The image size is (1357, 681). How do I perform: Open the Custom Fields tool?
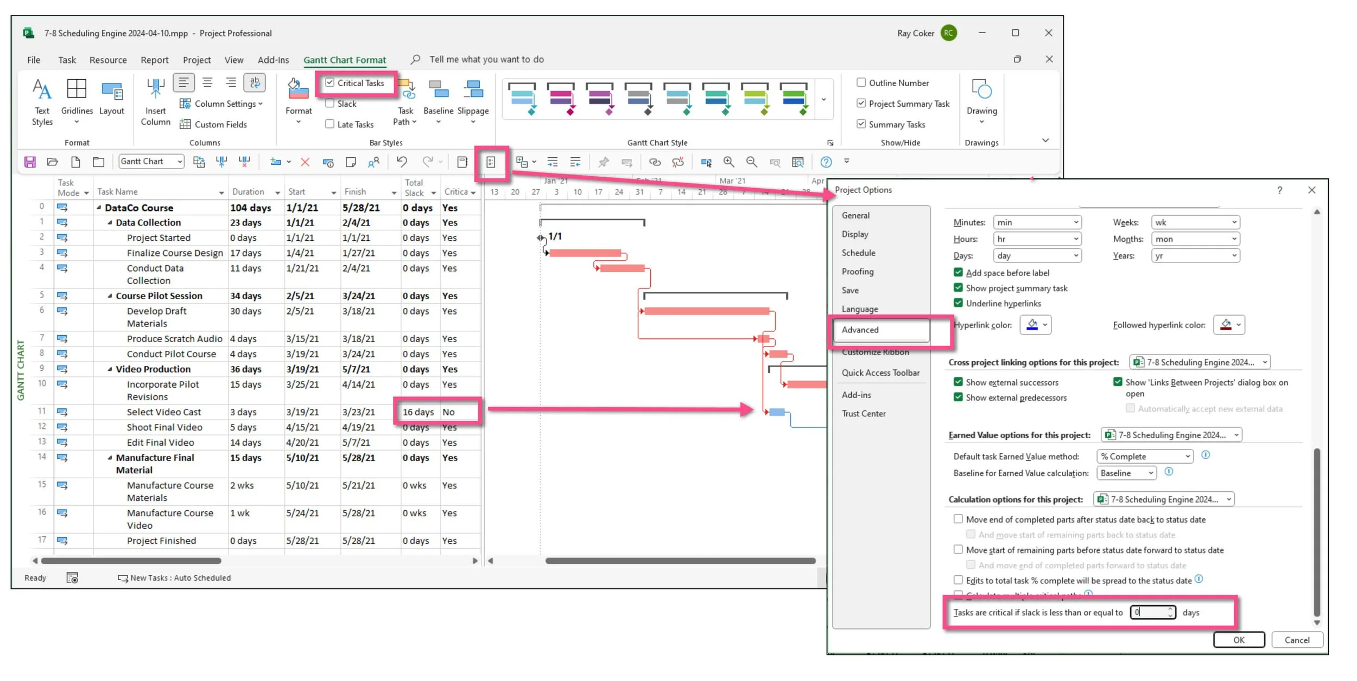(x=213, y=125)
